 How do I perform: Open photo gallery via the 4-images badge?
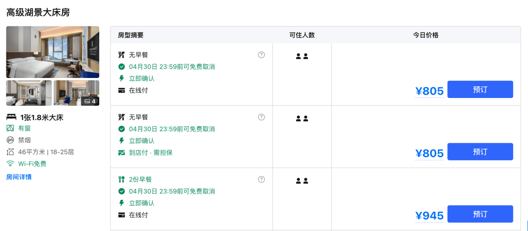[90, 101]
